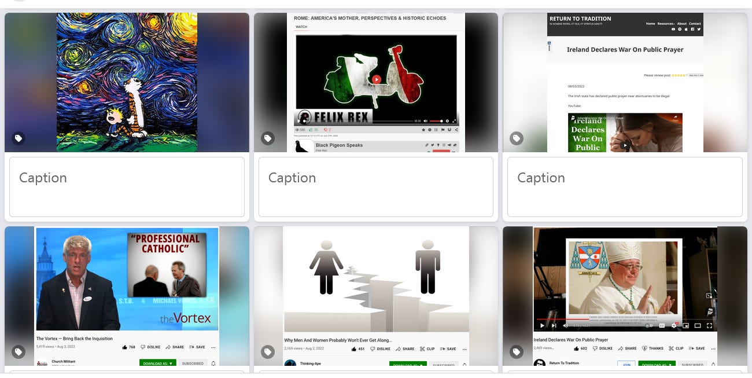Focus the Caption field under the Return To Tradition article image
This screenshot has width=752, height=378.
point(625,187)
